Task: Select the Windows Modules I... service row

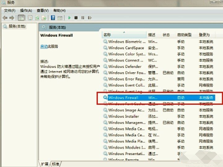Action: pos(159,148)
